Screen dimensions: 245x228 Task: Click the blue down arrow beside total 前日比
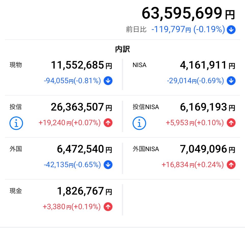231,30
